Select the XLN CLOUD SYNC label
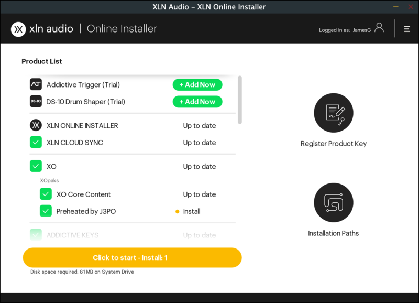Viewport: 419px width, 303px height. (x=75, y=143)
